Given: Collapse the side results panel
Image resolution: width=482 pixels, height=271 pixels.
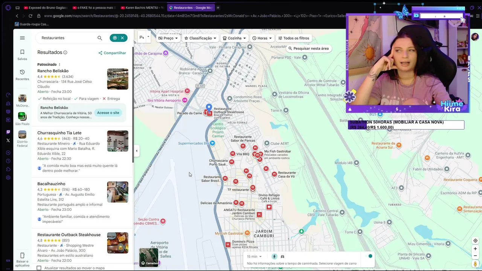Looking at the screenshot, I should (x=137, y=151).
